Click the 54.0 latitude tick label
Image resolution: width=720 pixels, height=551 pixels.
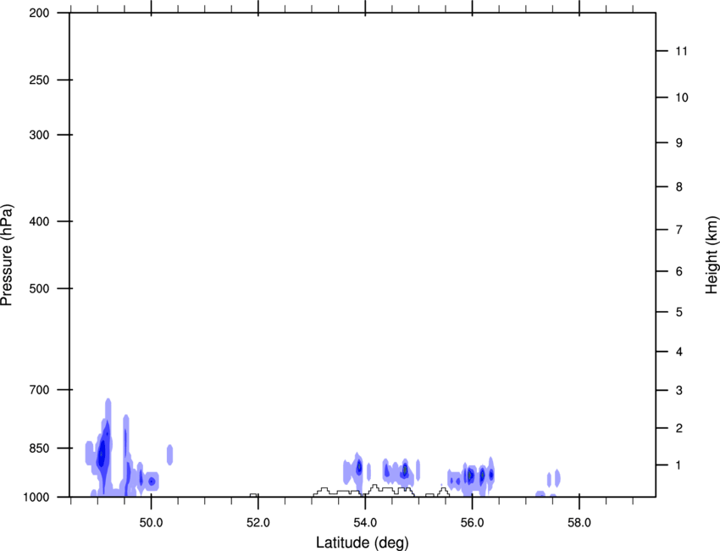(365, 523)
